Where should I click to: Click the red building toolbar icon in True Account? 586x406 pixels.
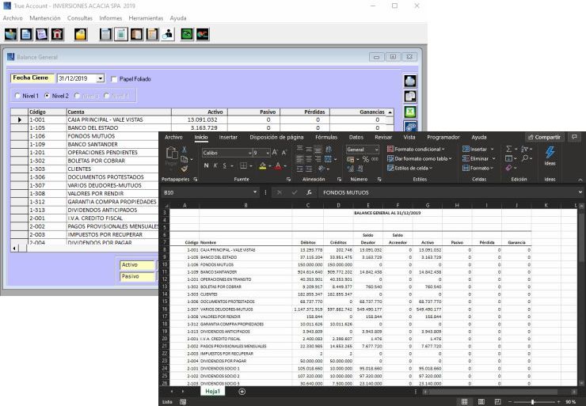[x=57, y=34]
